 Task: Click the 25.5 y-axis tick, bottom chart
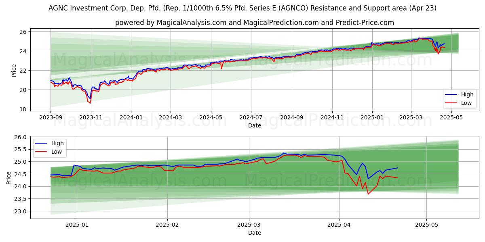coord(21,150)
